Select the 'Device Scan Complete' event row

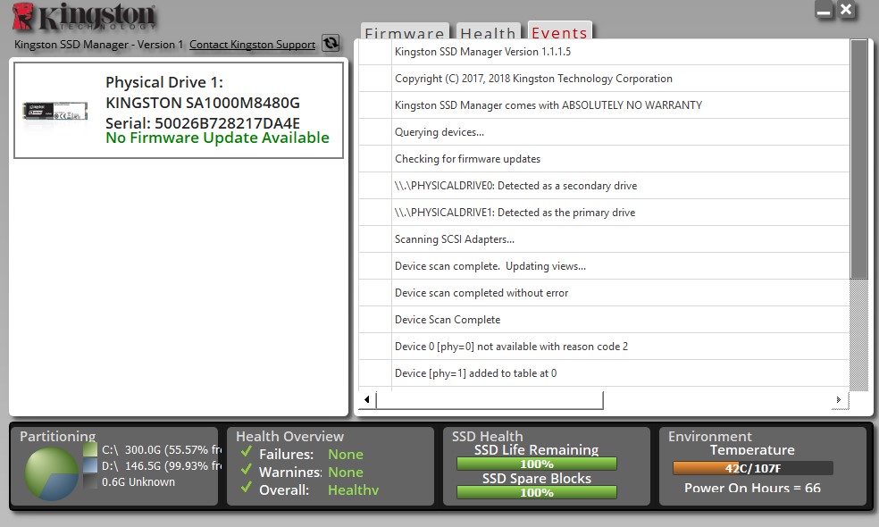tap(604, 320)
